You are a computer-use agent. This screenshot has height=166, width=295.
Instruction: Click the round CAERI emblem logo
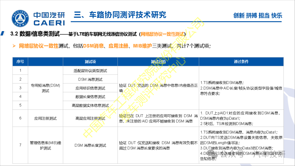click(x=20, y=19)
